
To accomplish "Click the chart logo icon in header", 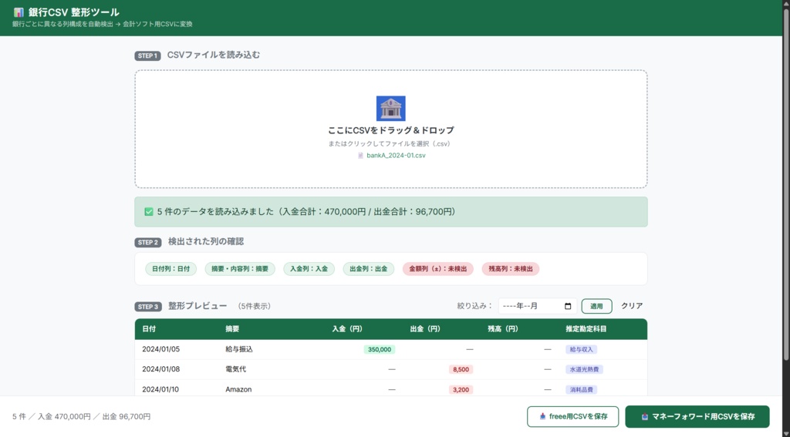I will [19, 12].
